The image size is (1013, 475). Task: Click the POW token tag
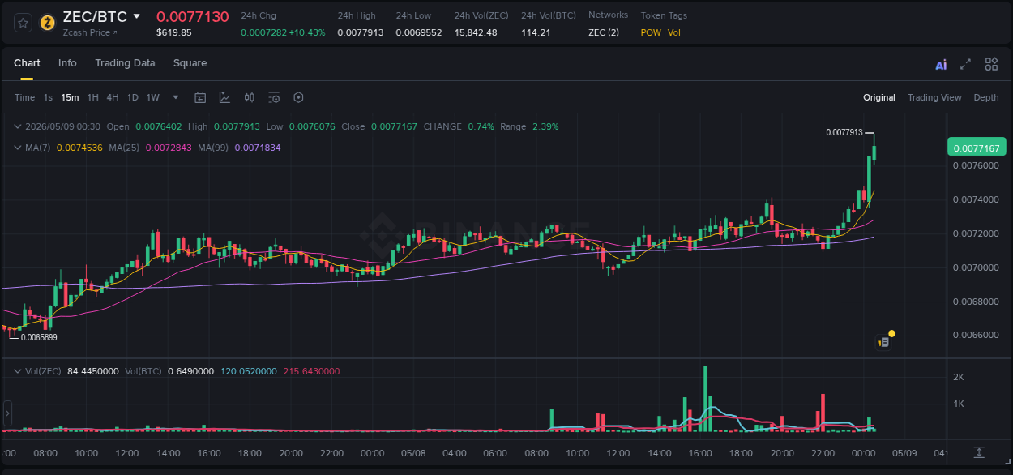[651, 32]
